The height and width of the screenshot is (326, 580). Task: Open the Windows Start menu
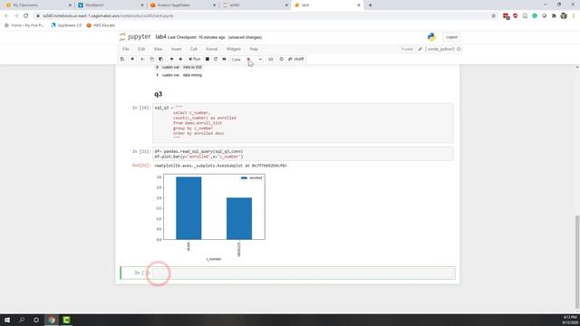click(7, 320)
